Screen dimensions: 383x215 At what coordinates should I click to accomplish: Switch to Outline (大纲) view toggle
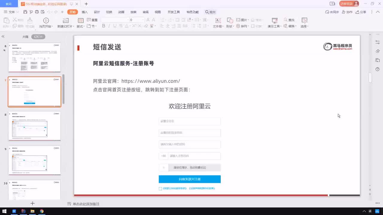pos(25,37)
